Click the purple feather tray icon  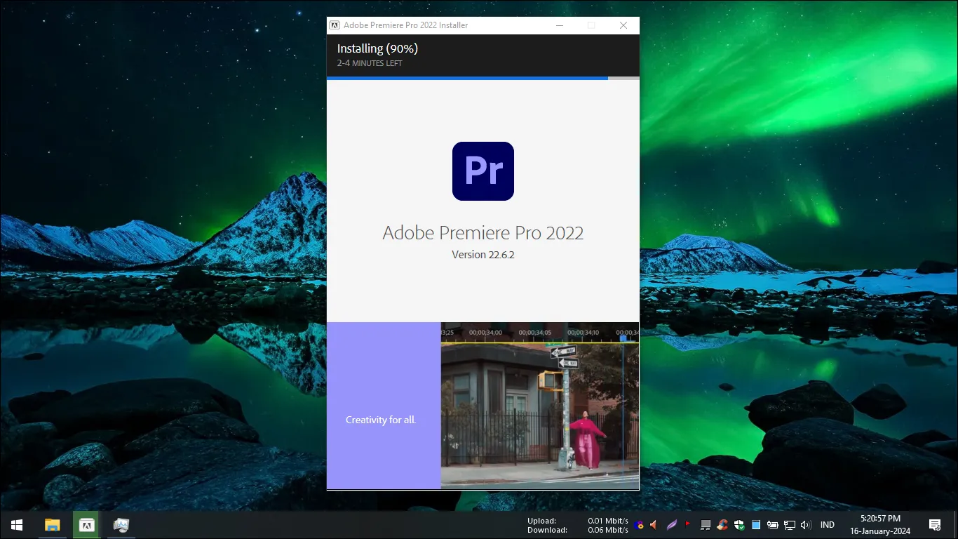tap(670, 524)
